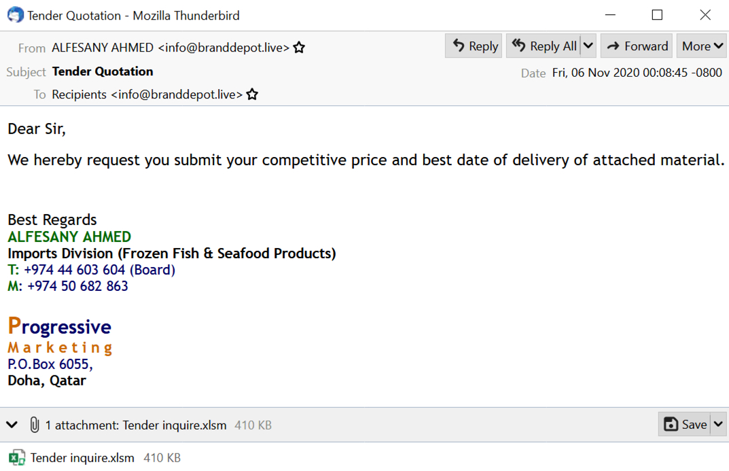Click the 1 attachment summary text
Viewport: 729px width, 471px height.
(x=136, y=425)
